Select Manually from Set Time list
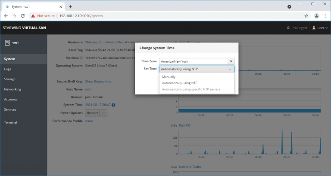 point(169,77)
